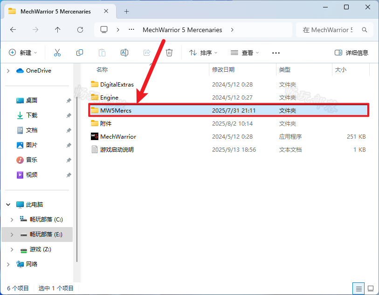Click the PC monitor icon in address bar
379x295 pixels.
(x=104, y=30)
